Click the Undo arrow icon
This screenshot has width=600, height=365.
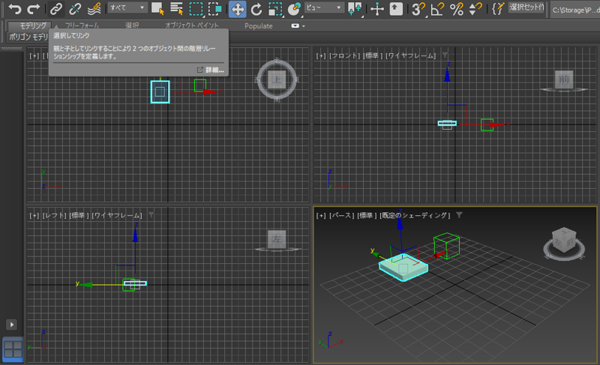click(14, 9)
